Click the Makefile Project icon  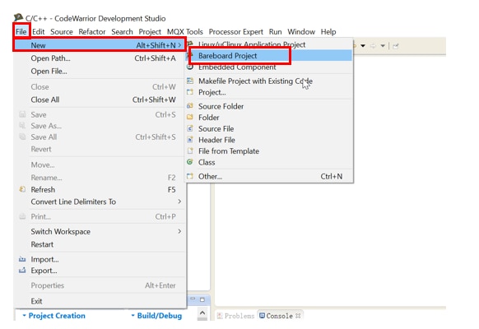190,81
